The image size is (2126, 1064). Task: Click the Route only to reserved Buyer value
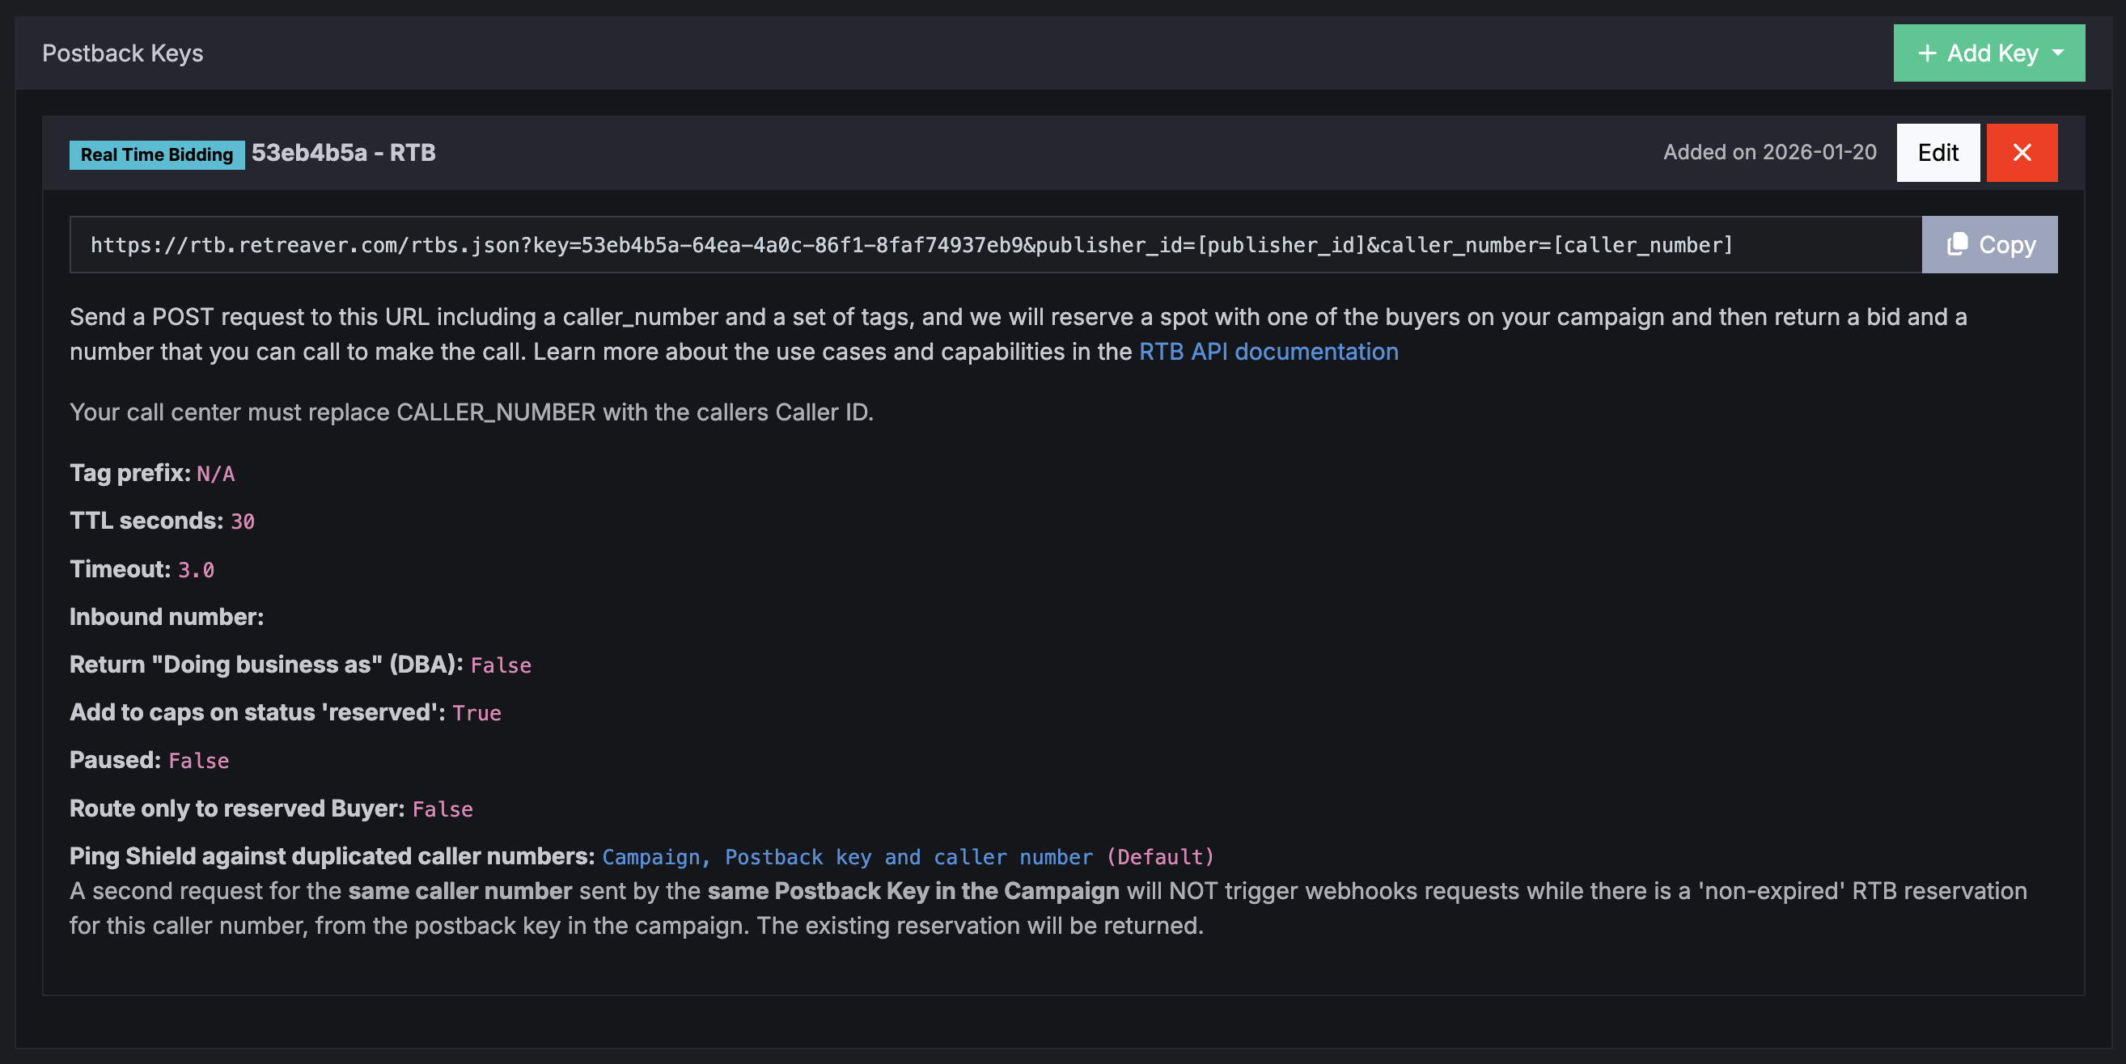443,809
